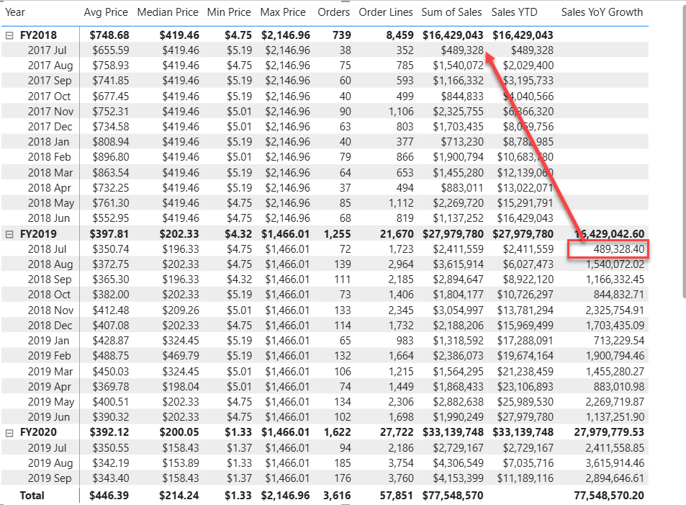Collapse the FY2019 row group
Viewport: 686px width, 505px height.
[x=9, y=233]
